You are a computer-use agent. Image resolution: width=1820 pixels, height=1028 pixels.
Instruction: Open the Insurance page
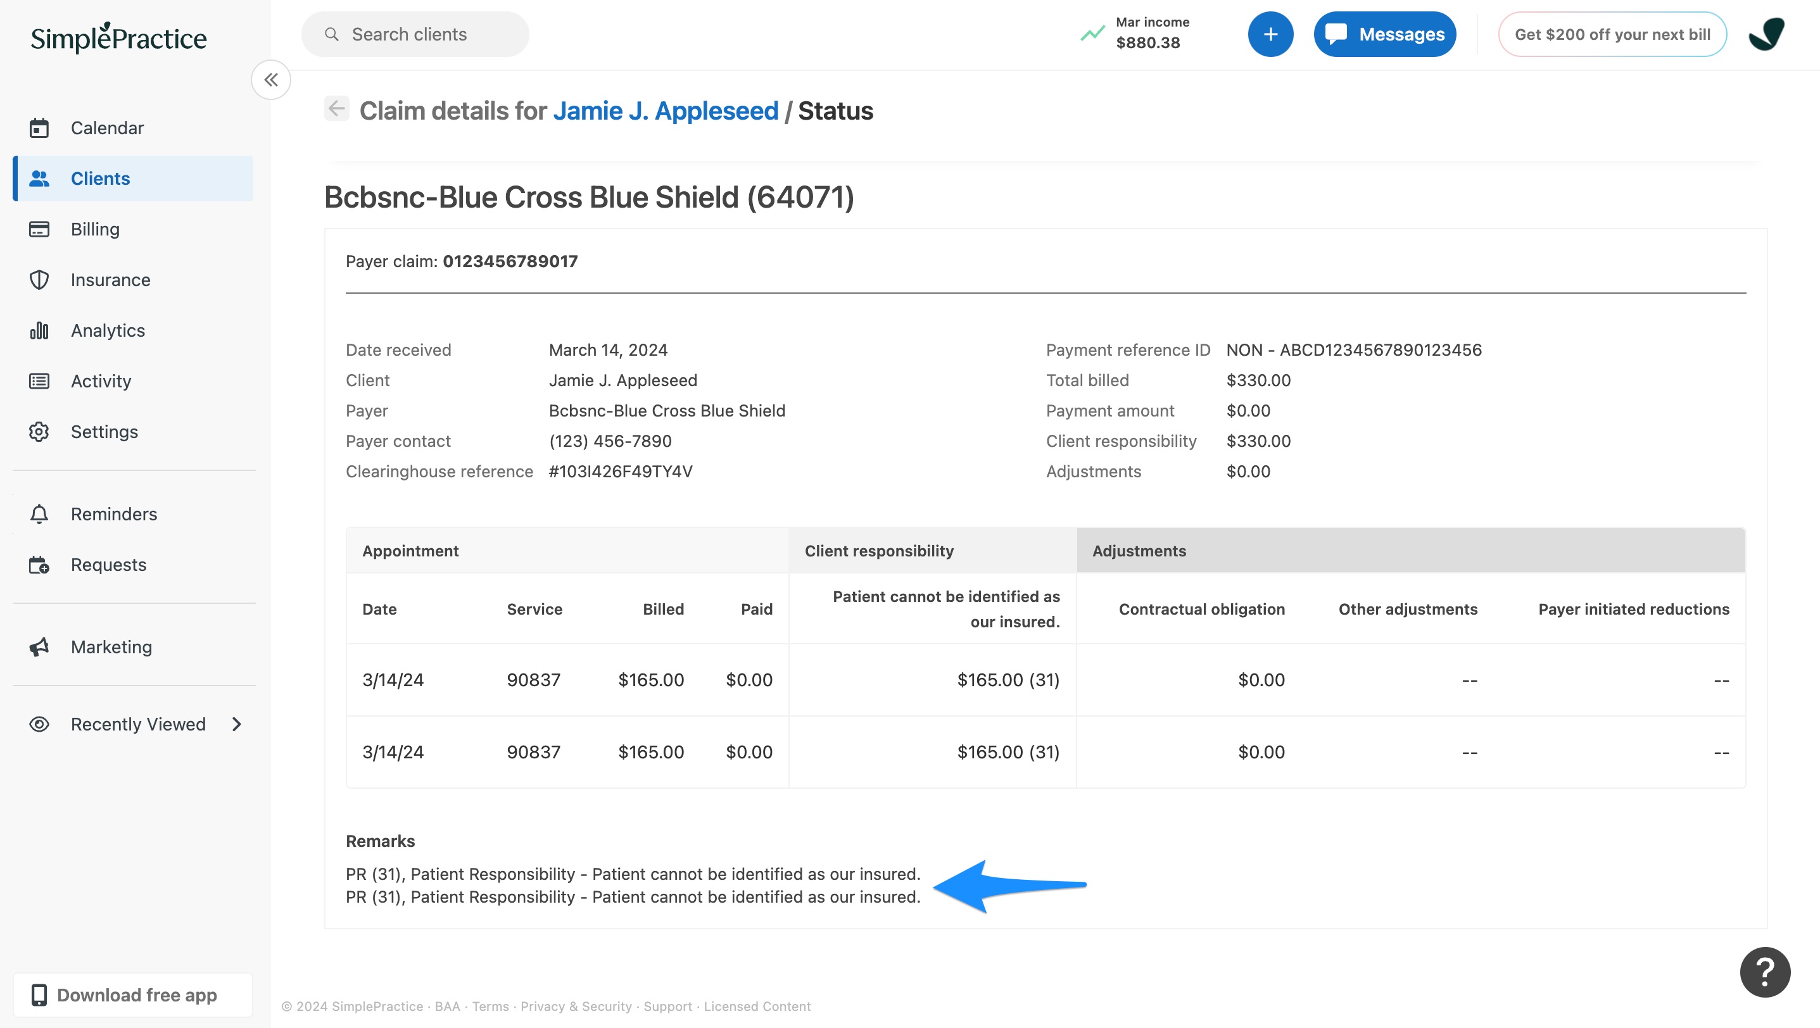110,280
